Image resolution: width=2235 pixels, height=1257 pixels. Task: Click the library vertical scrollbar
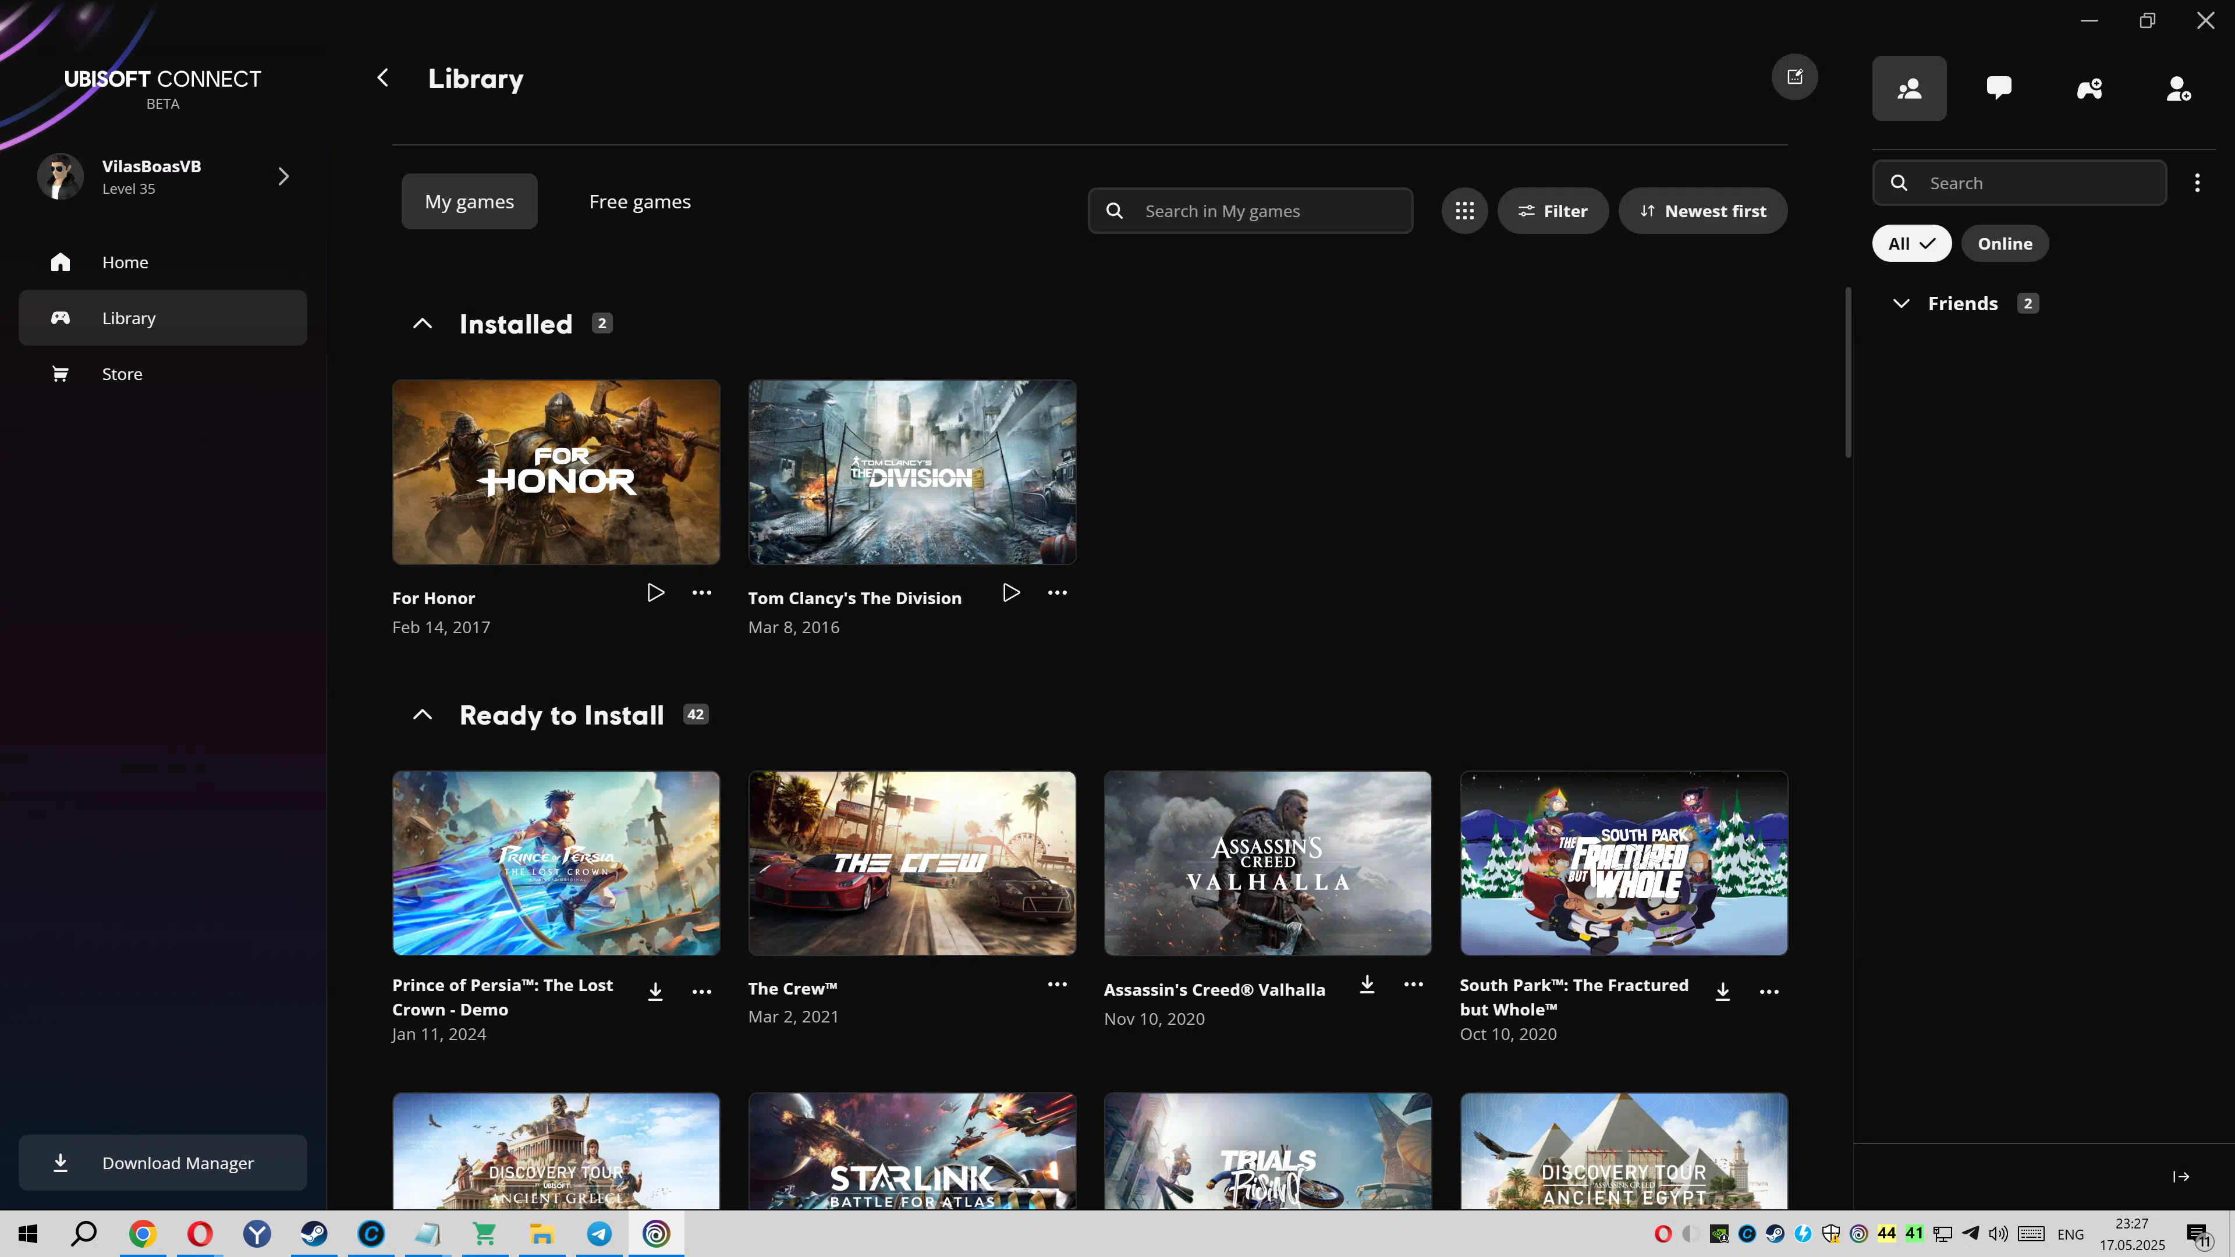click(1848, 373)
